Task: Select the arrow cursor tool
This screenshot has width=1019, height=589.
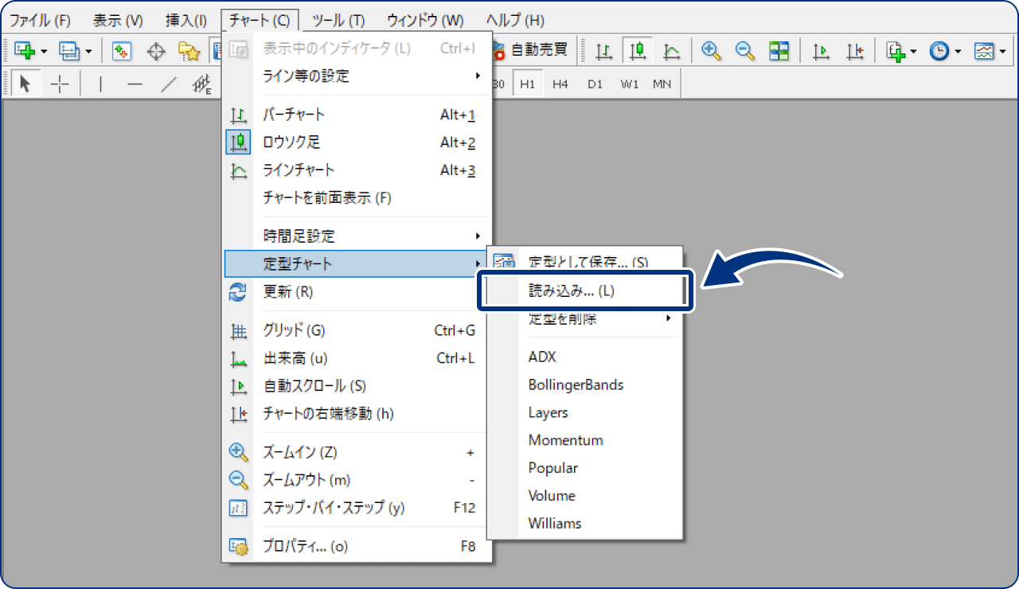Action: [25, 84]
